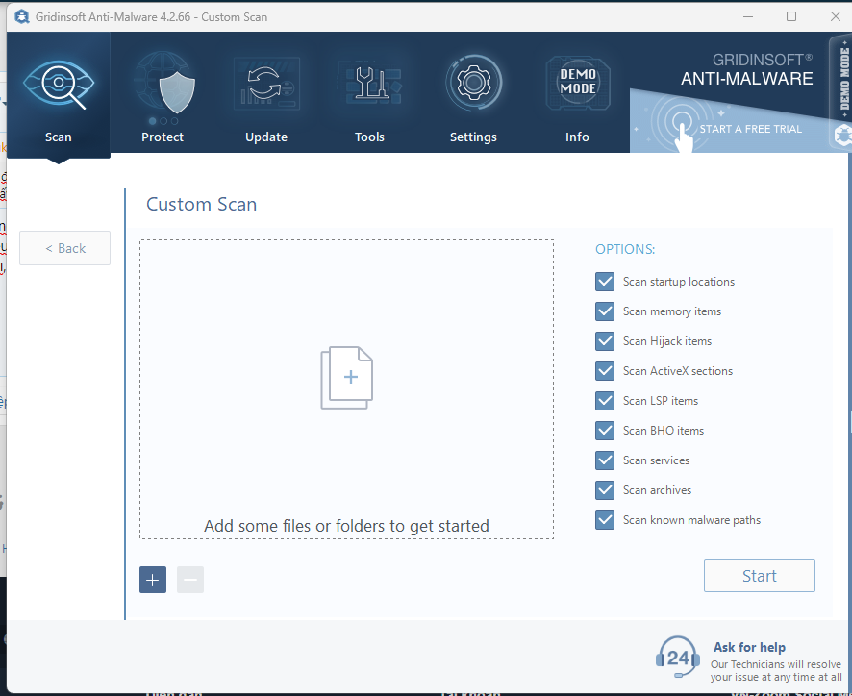Uncheck Scan memory items
852x696 pixels.
[605, 311]
